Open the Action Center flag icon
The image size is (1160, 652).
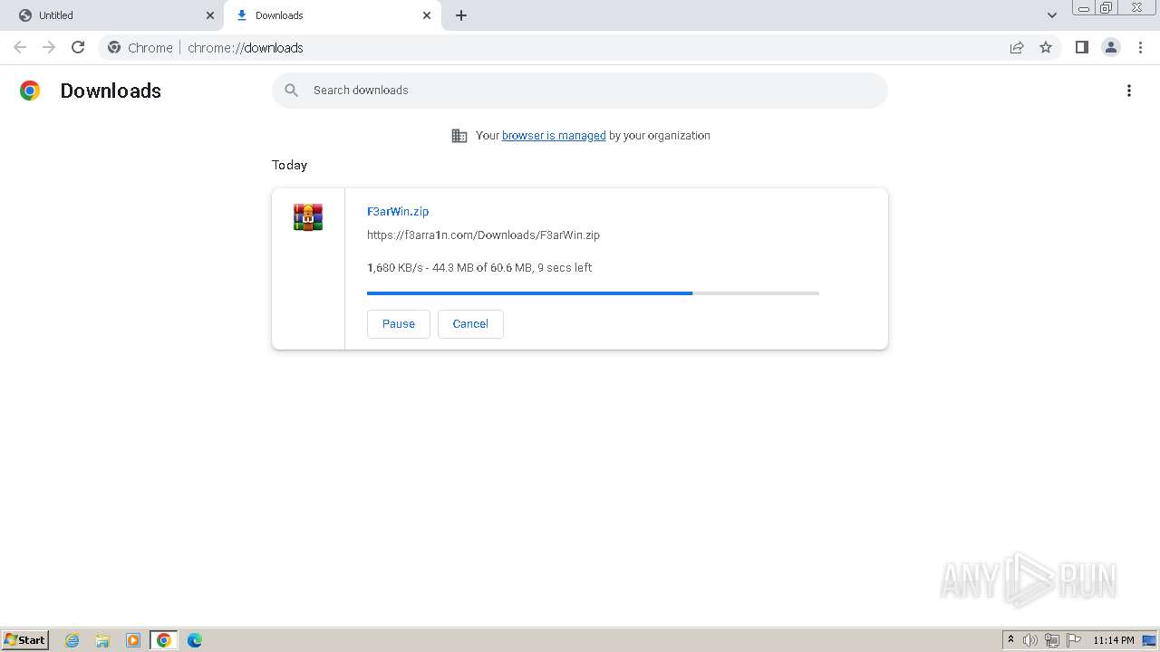point(1074,640)
